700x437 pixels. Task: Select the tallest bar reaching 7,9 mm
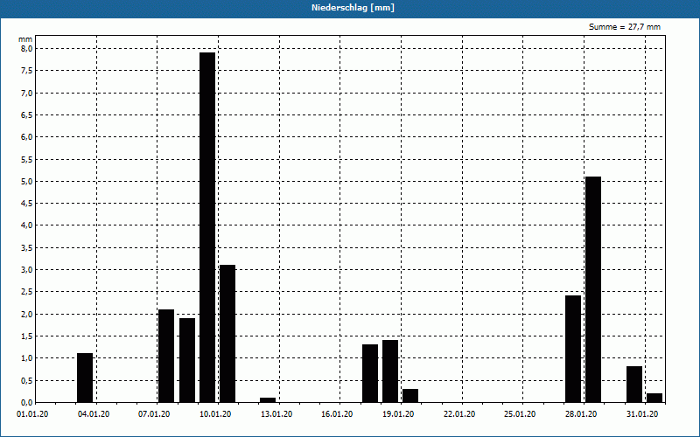207,227
